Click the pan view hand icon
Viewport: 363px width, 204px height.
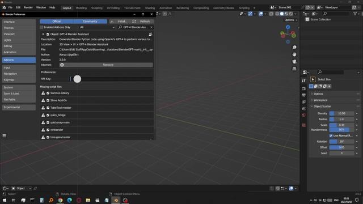(x=294, y=54)
